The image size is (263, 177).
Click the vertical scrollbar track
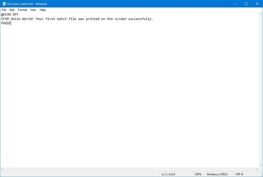pos(261,90)
